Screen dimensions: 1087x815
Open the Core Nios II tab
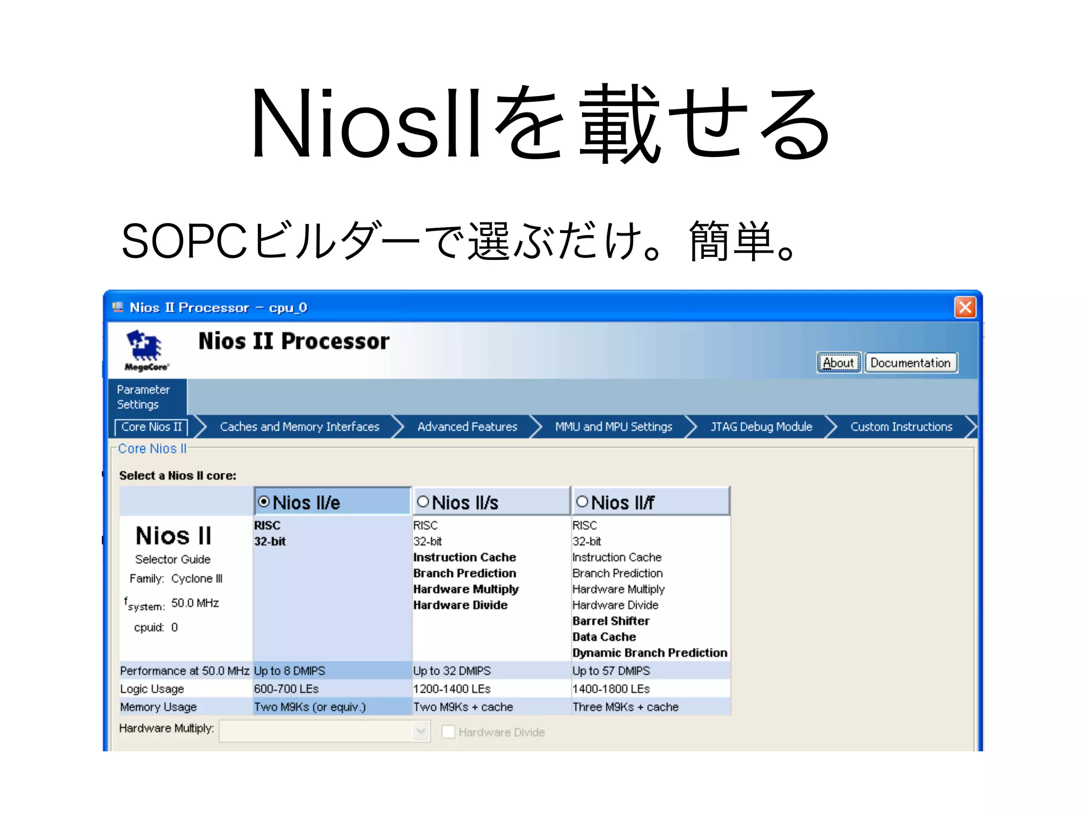point(151,427)
